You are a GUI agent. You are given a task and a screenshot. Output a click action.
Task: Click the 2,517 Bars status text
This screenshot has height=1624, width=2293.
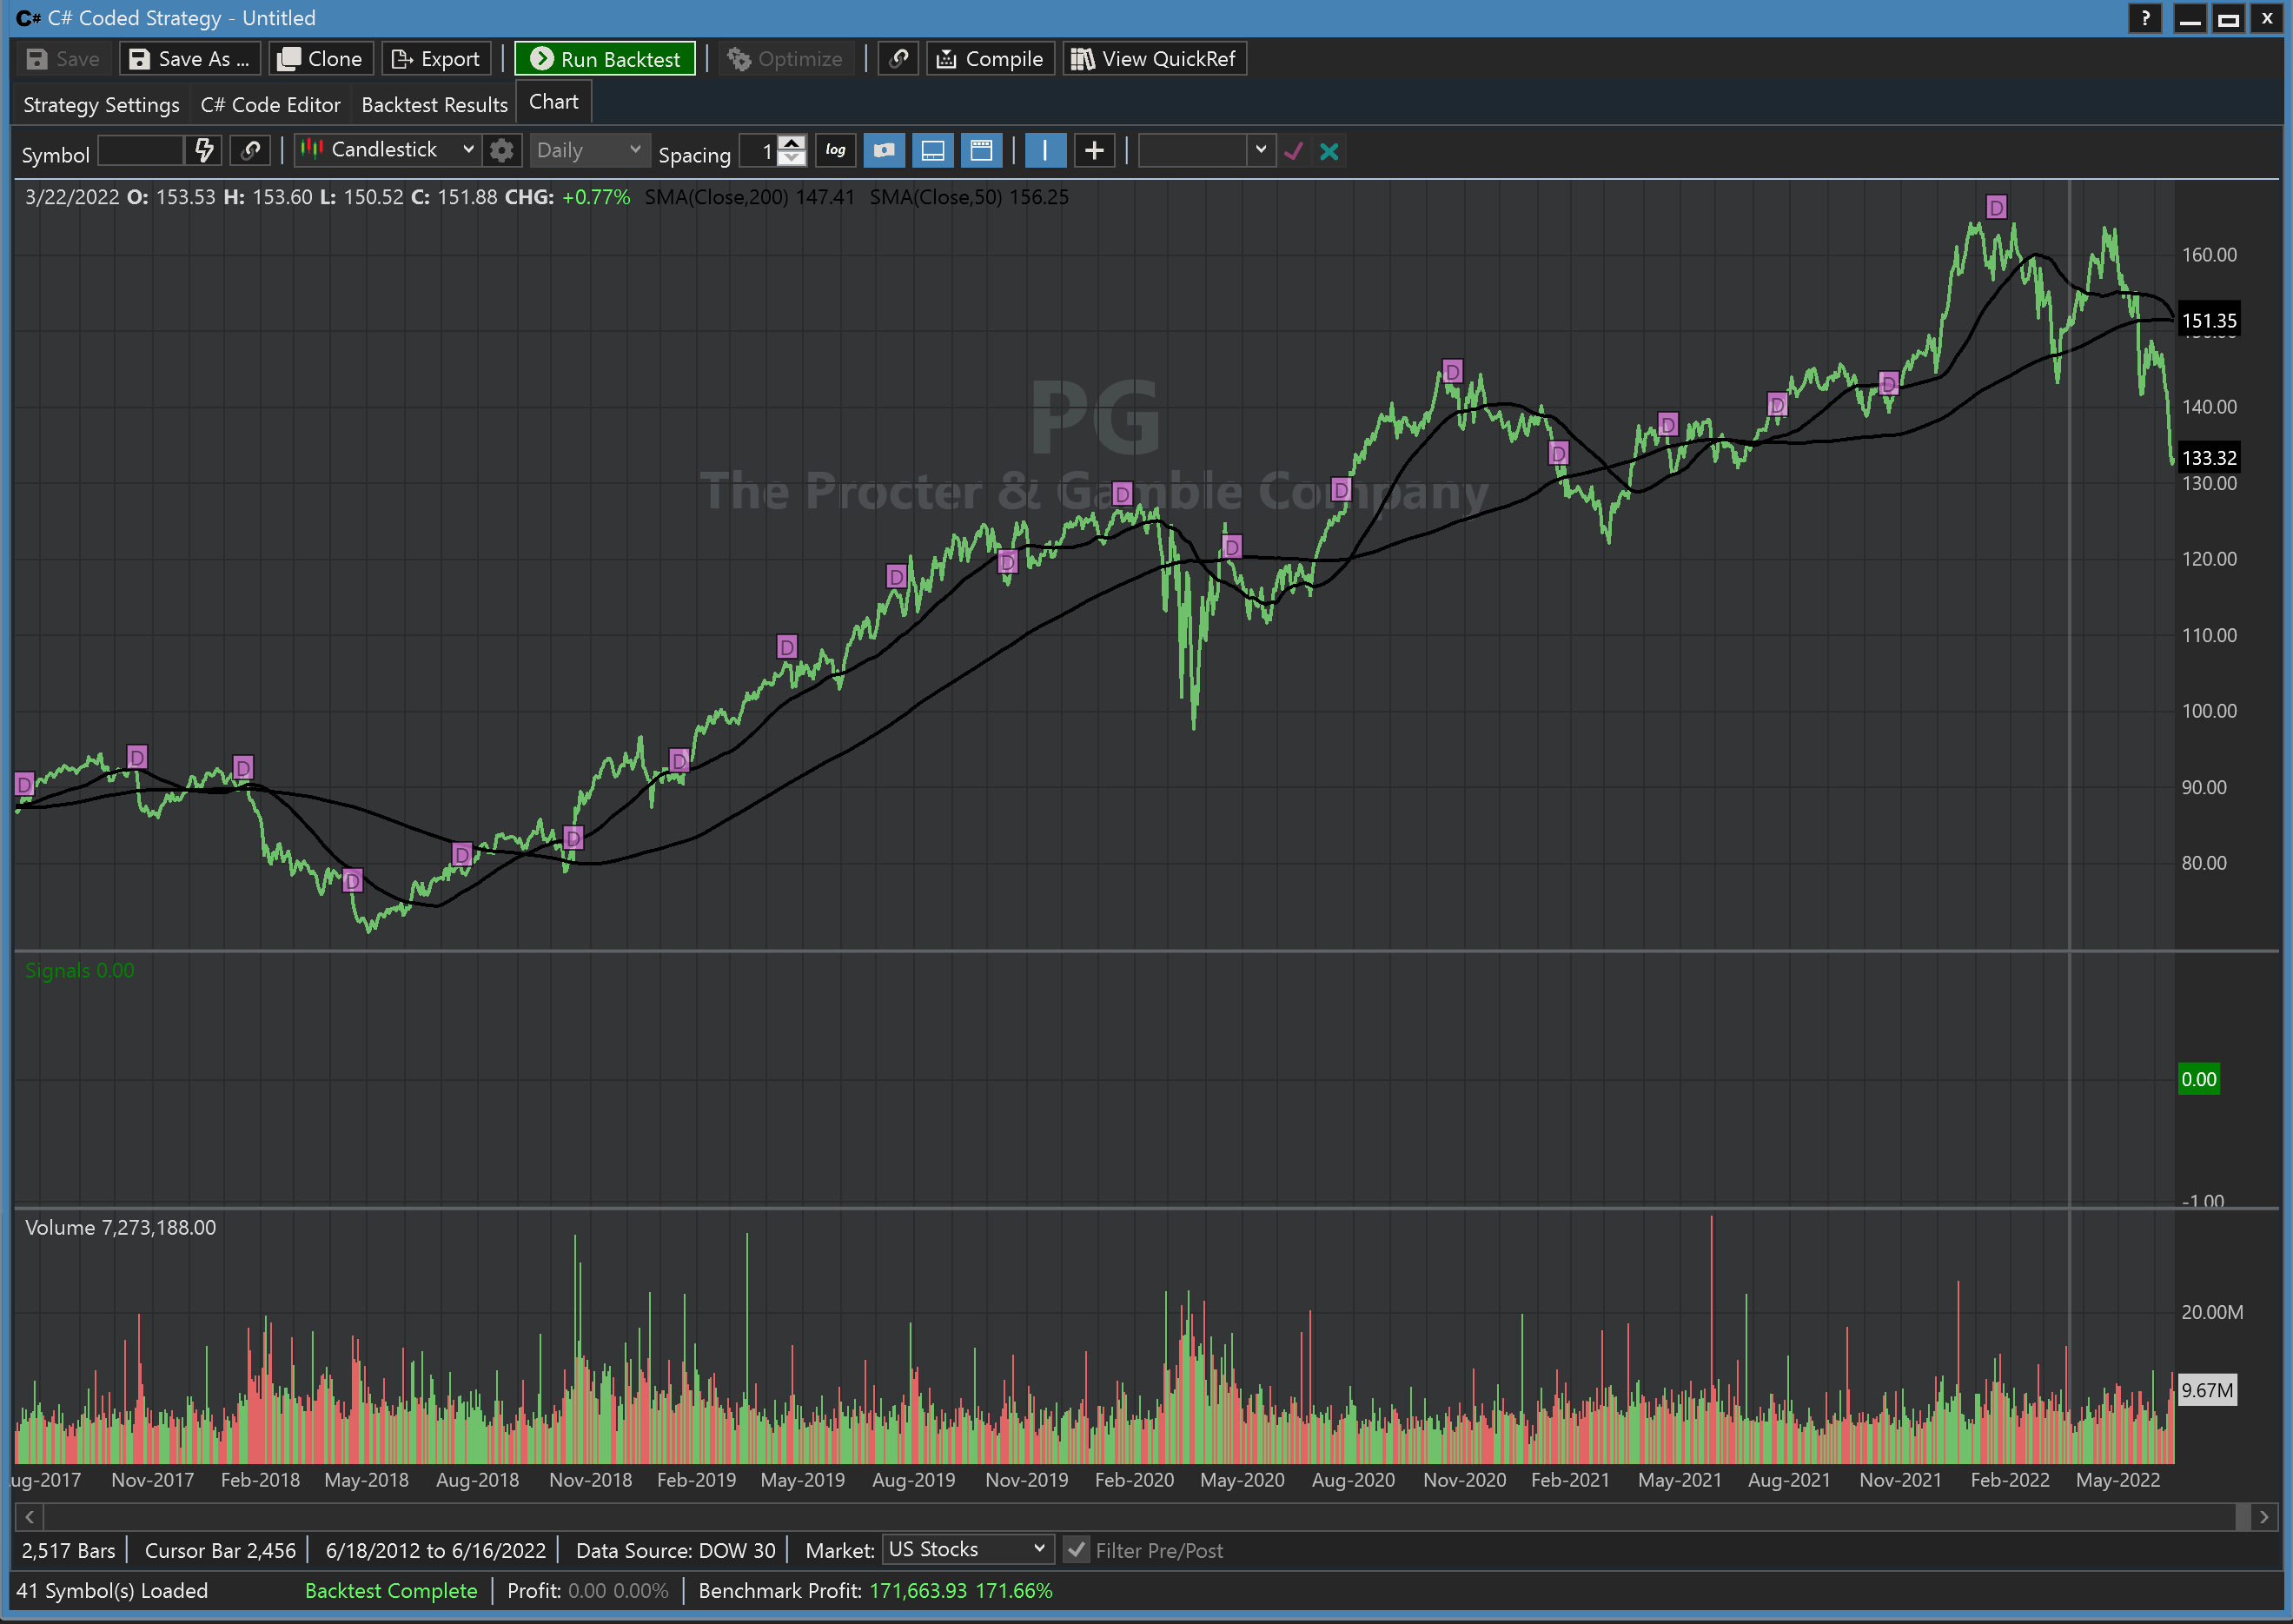pyautogui.click(x=68, y=1550)
